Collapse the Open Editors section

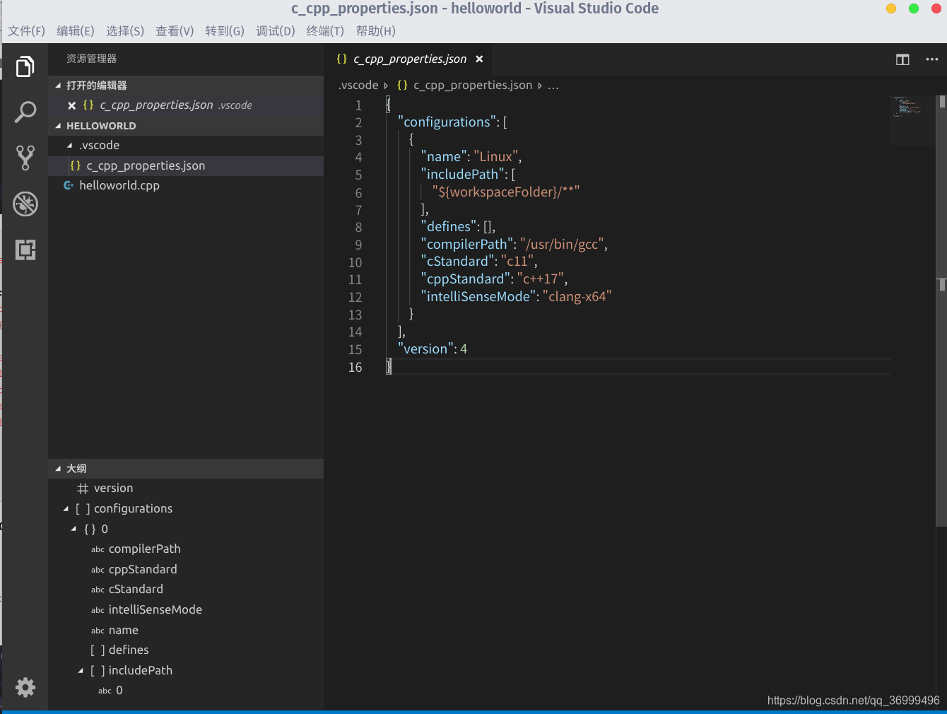pos(58,86)
